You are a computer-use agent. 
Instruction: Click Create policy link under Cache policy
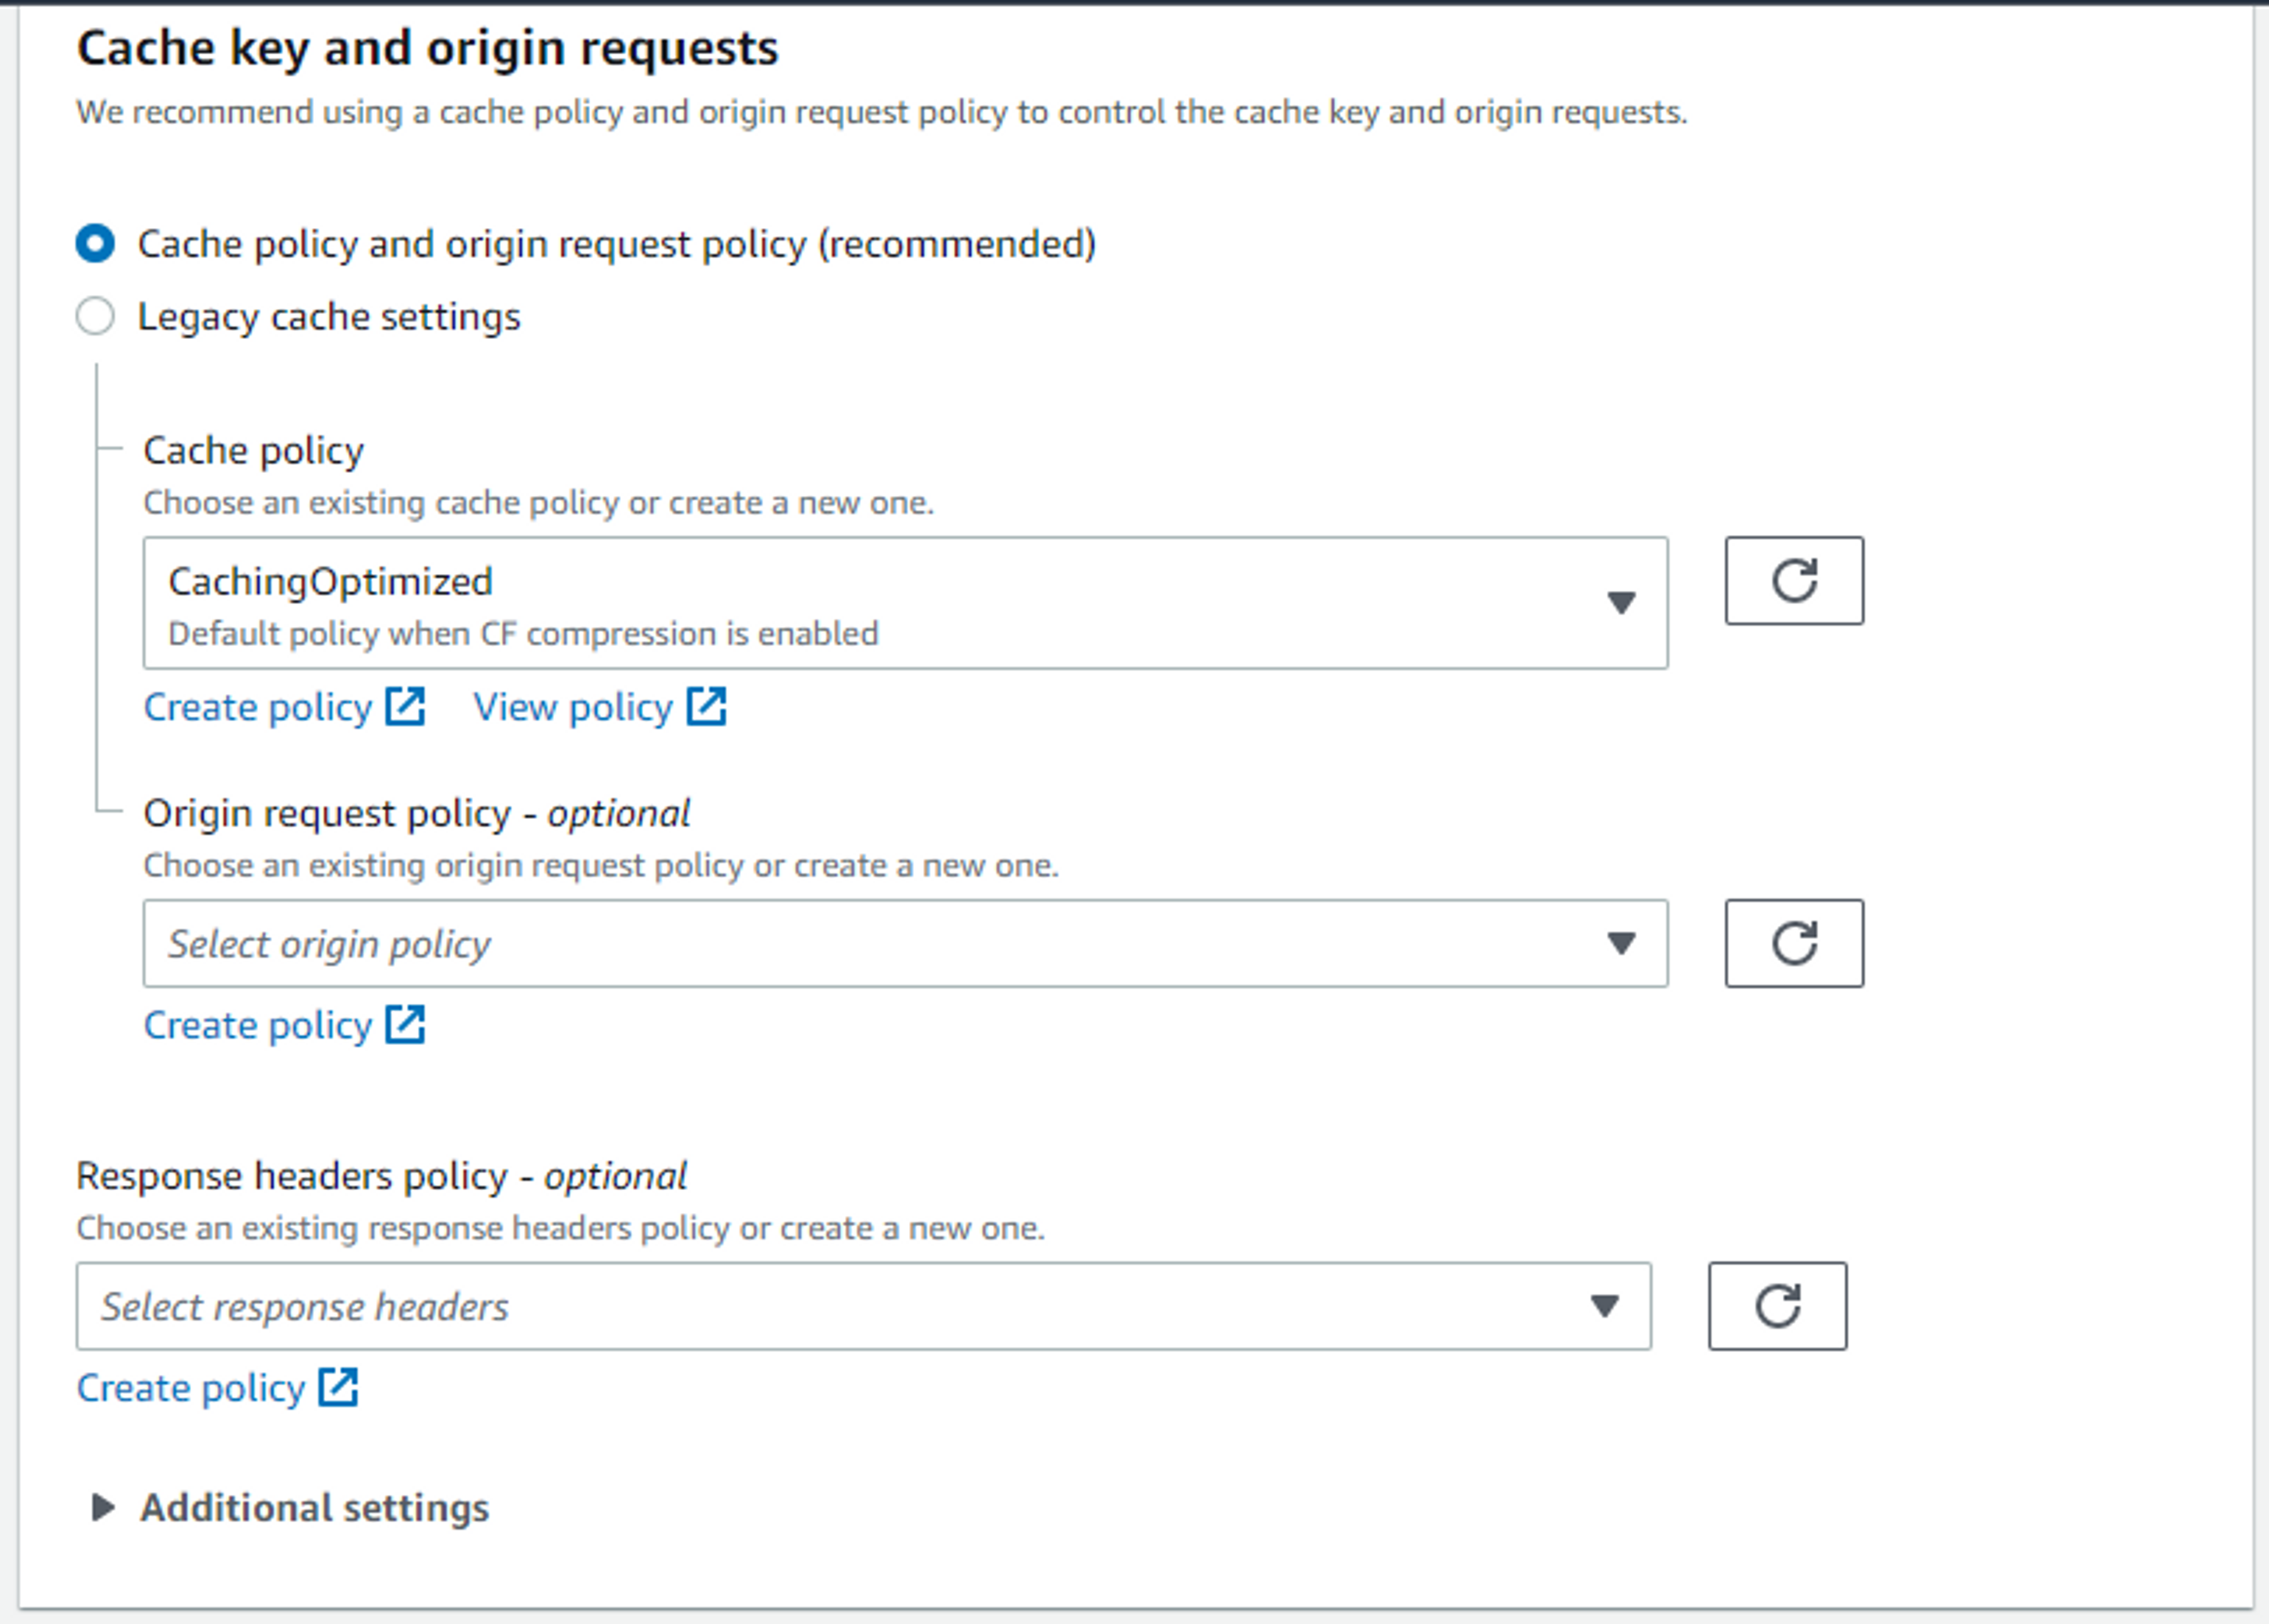(257, 707)
